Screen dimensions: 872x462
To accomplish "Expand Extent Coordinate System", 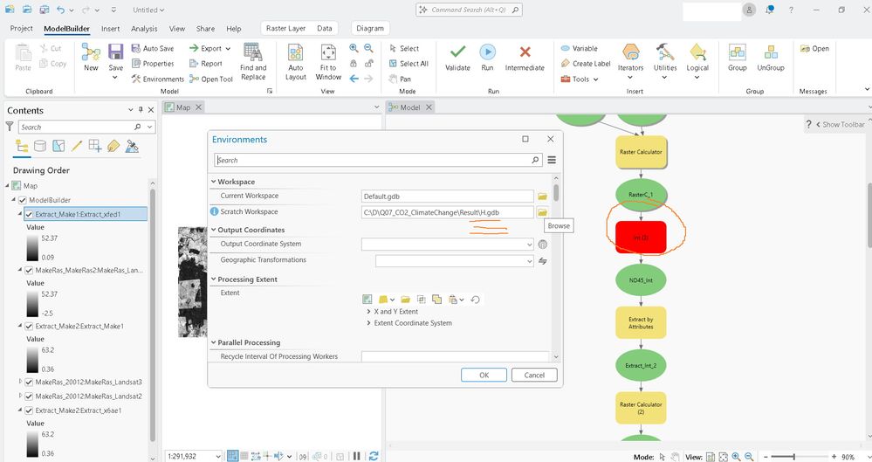I will (x=368, y=323).
